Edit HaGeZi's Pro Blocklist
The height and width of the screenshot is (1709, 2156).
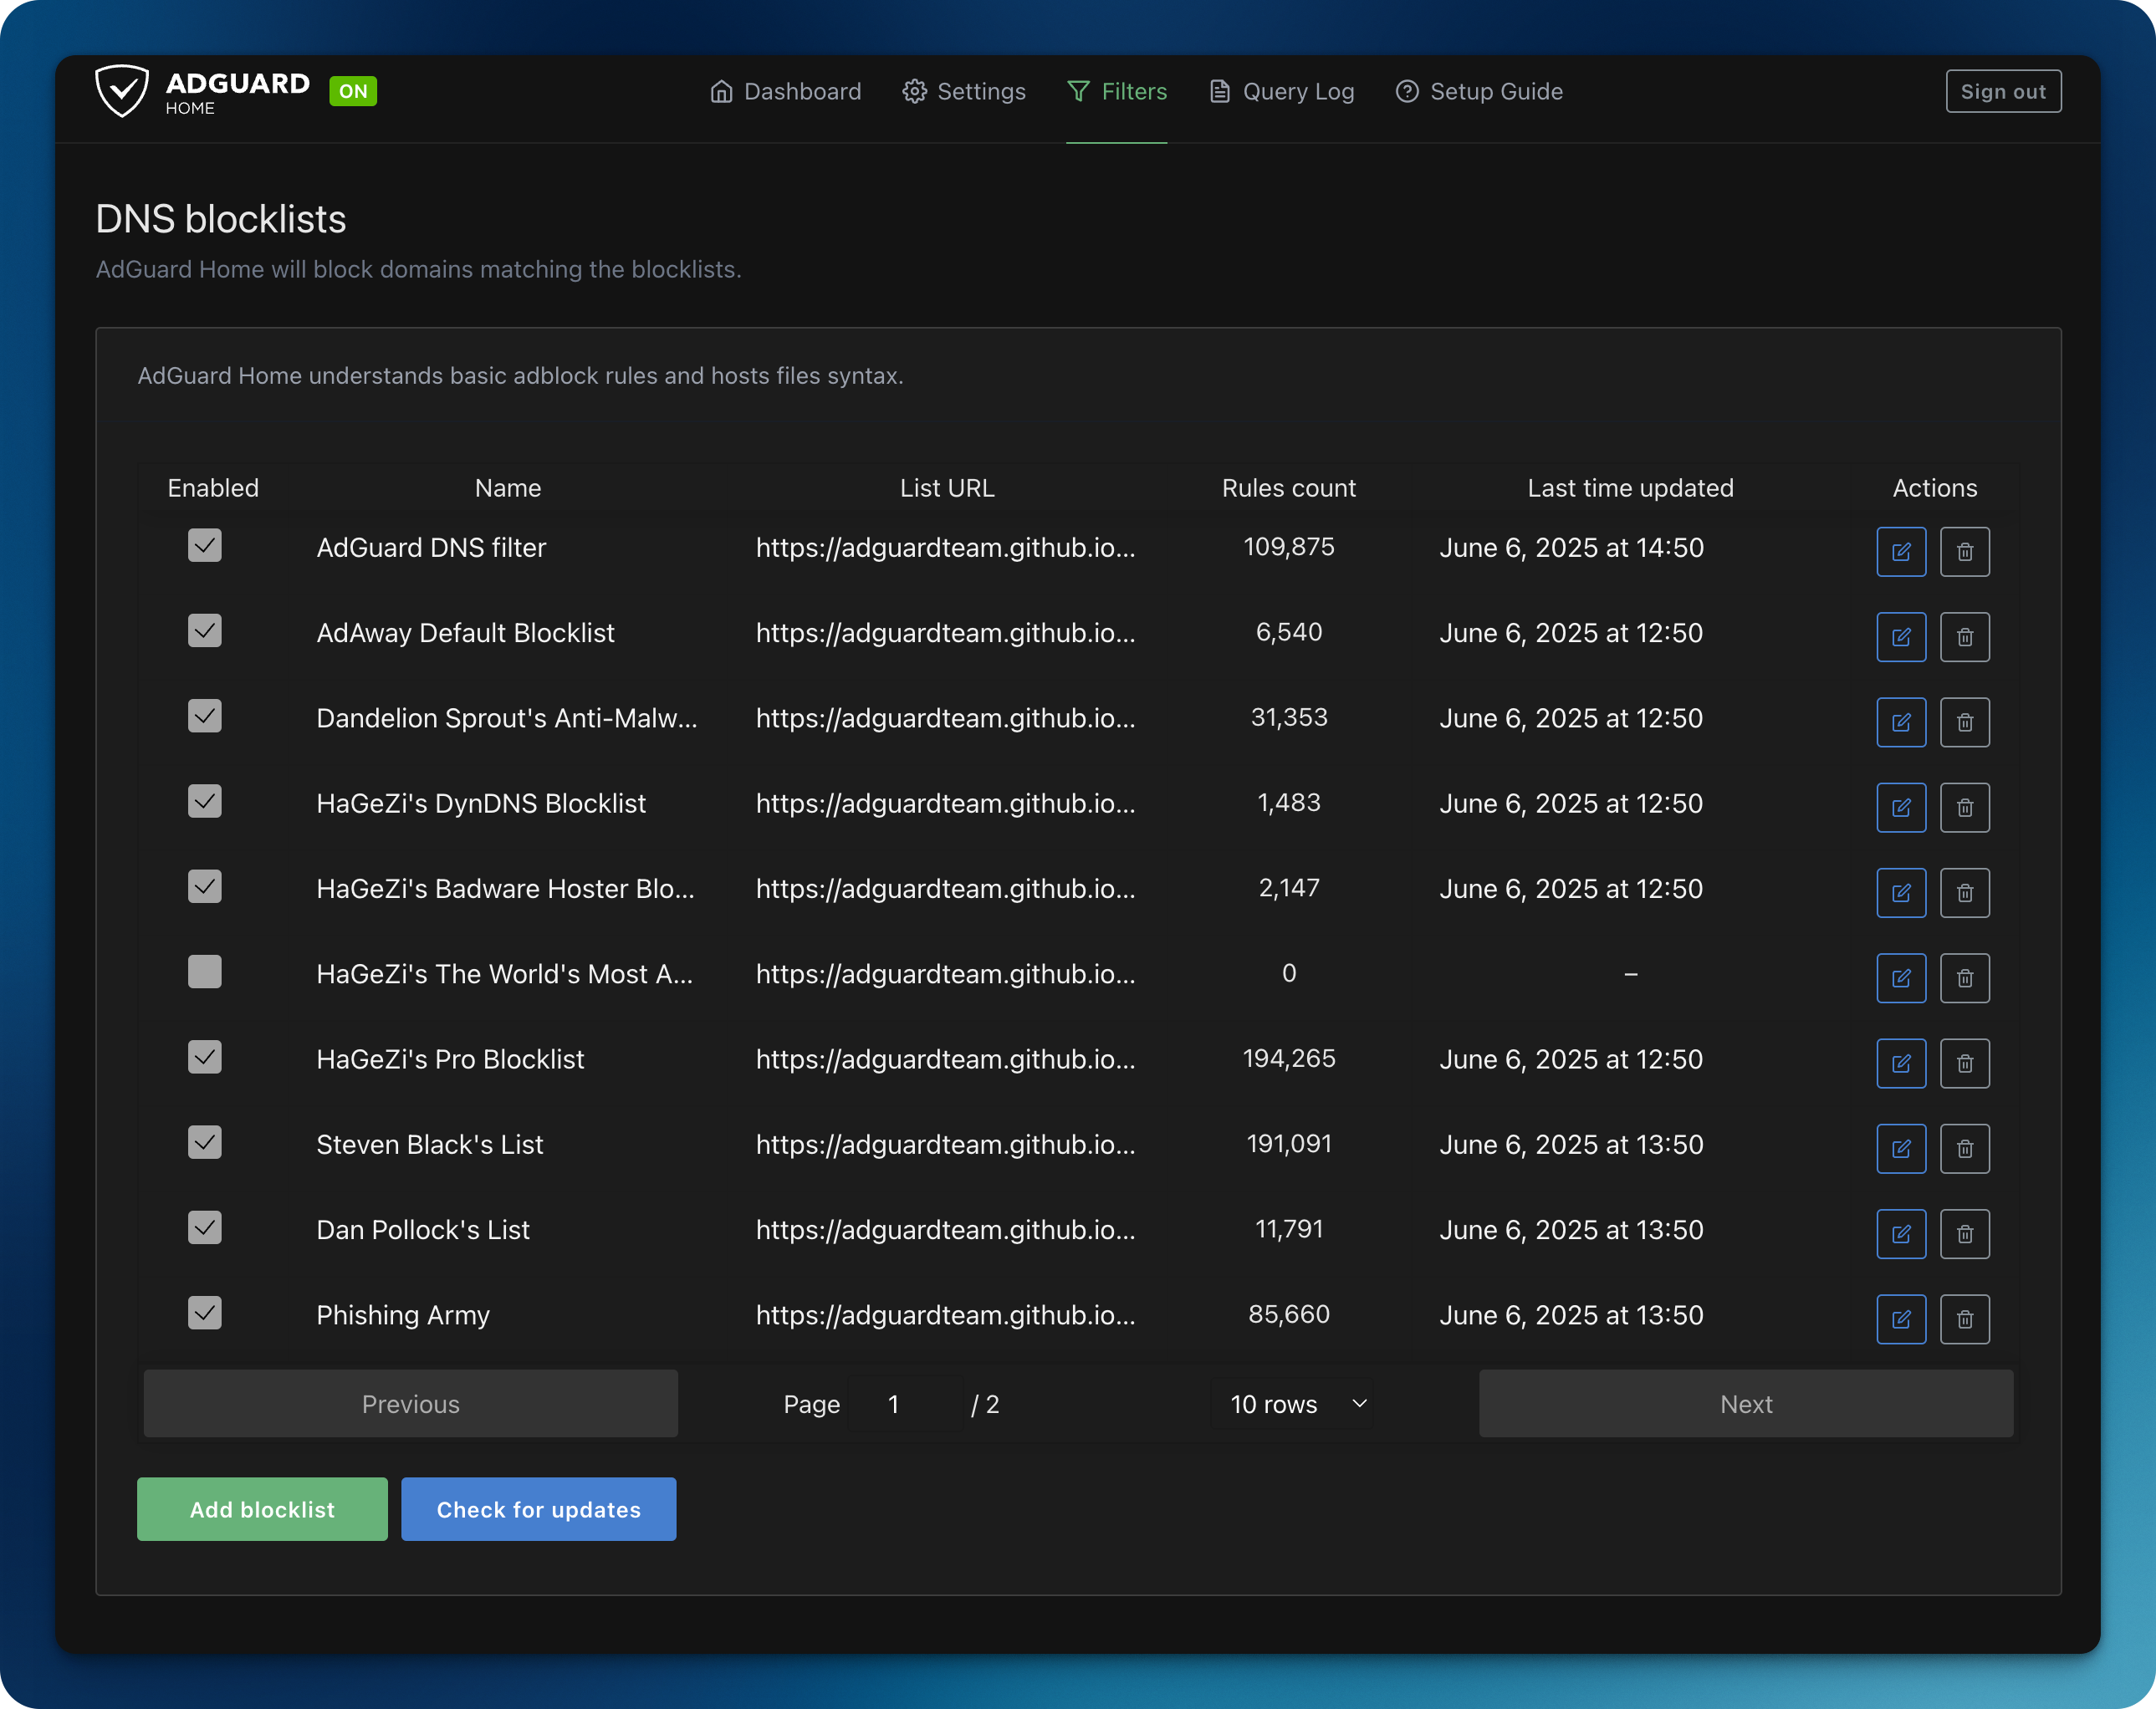coord(1901,1063)
